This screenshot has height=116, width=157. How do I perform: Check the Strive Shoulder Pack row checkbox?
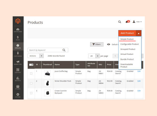click(31, 83)
